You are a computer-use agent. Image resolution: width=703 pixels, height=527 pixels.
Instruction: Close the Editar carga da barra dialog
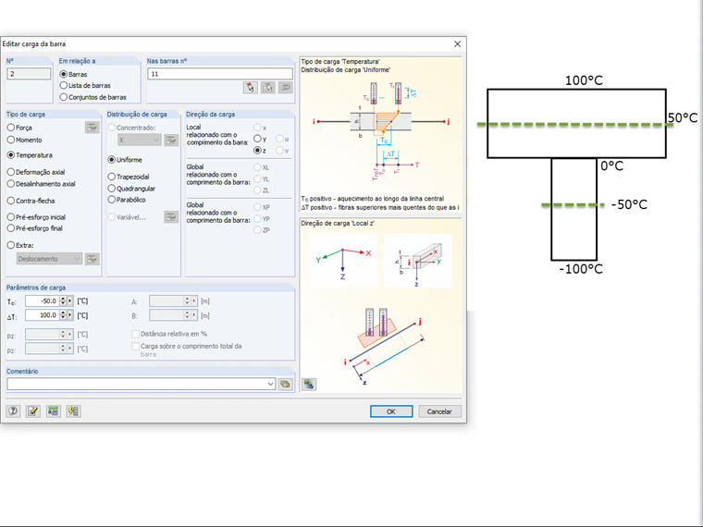coord(457,44)
